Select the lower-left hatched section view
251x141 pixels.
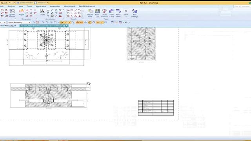[x=49, y=96]
